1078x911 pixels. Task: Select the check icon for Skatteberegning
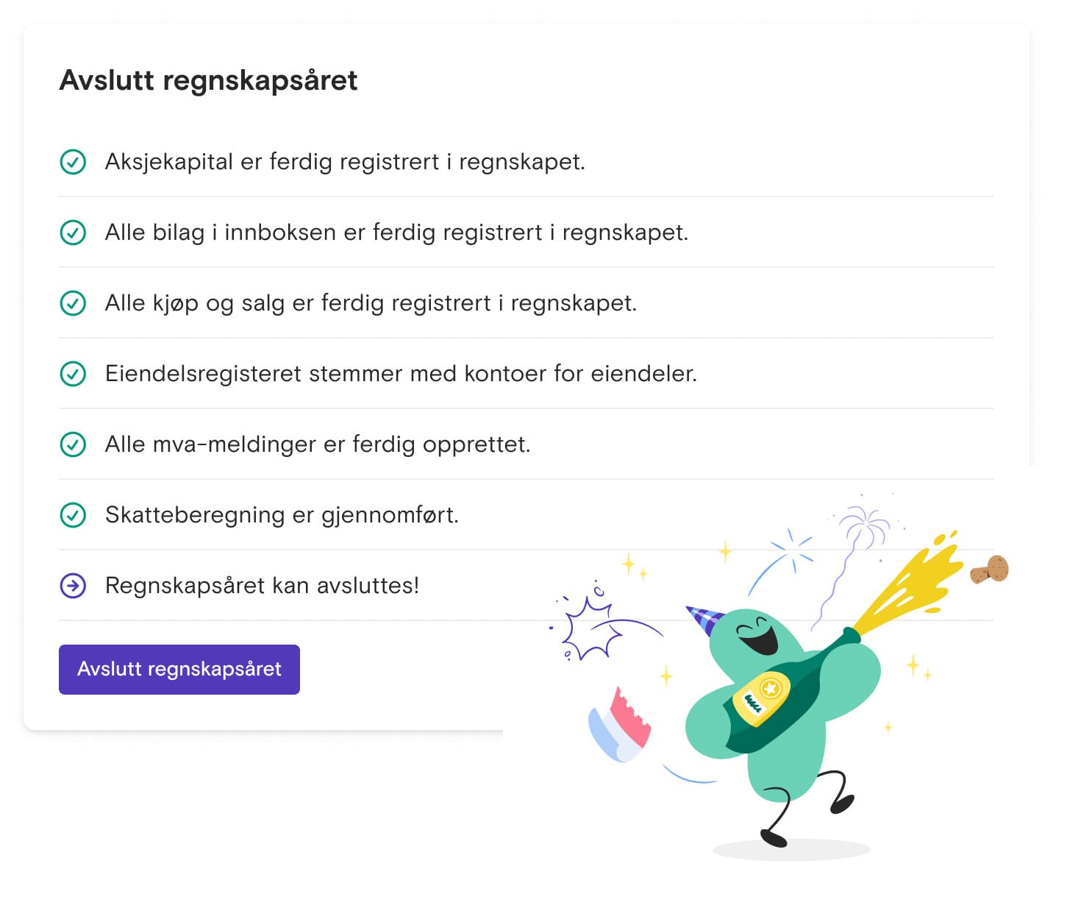coord(72,514)
